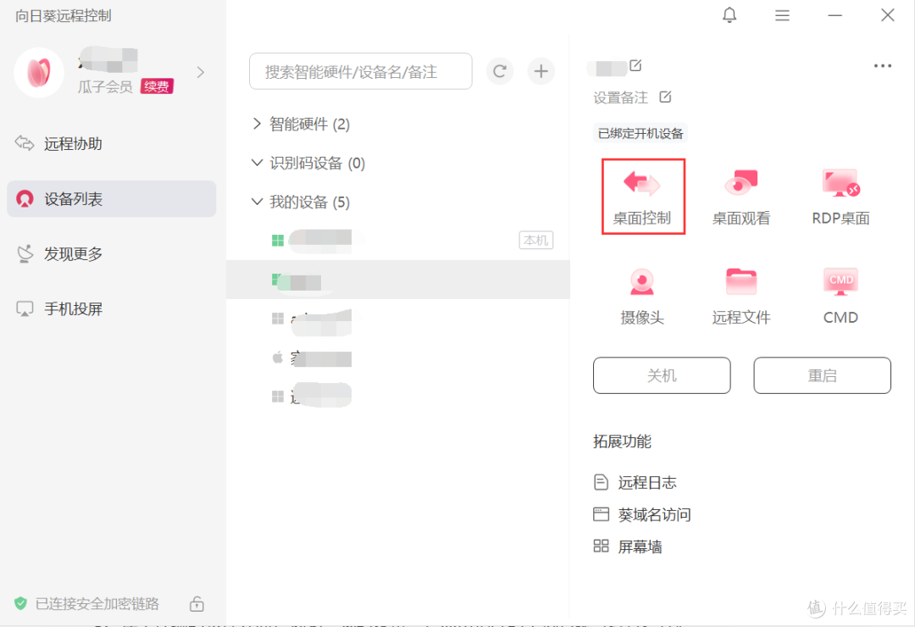This screenshot has height=627, width=915.
Task: Edit the 设置备注 remark icon
Action: click(665, 97)
